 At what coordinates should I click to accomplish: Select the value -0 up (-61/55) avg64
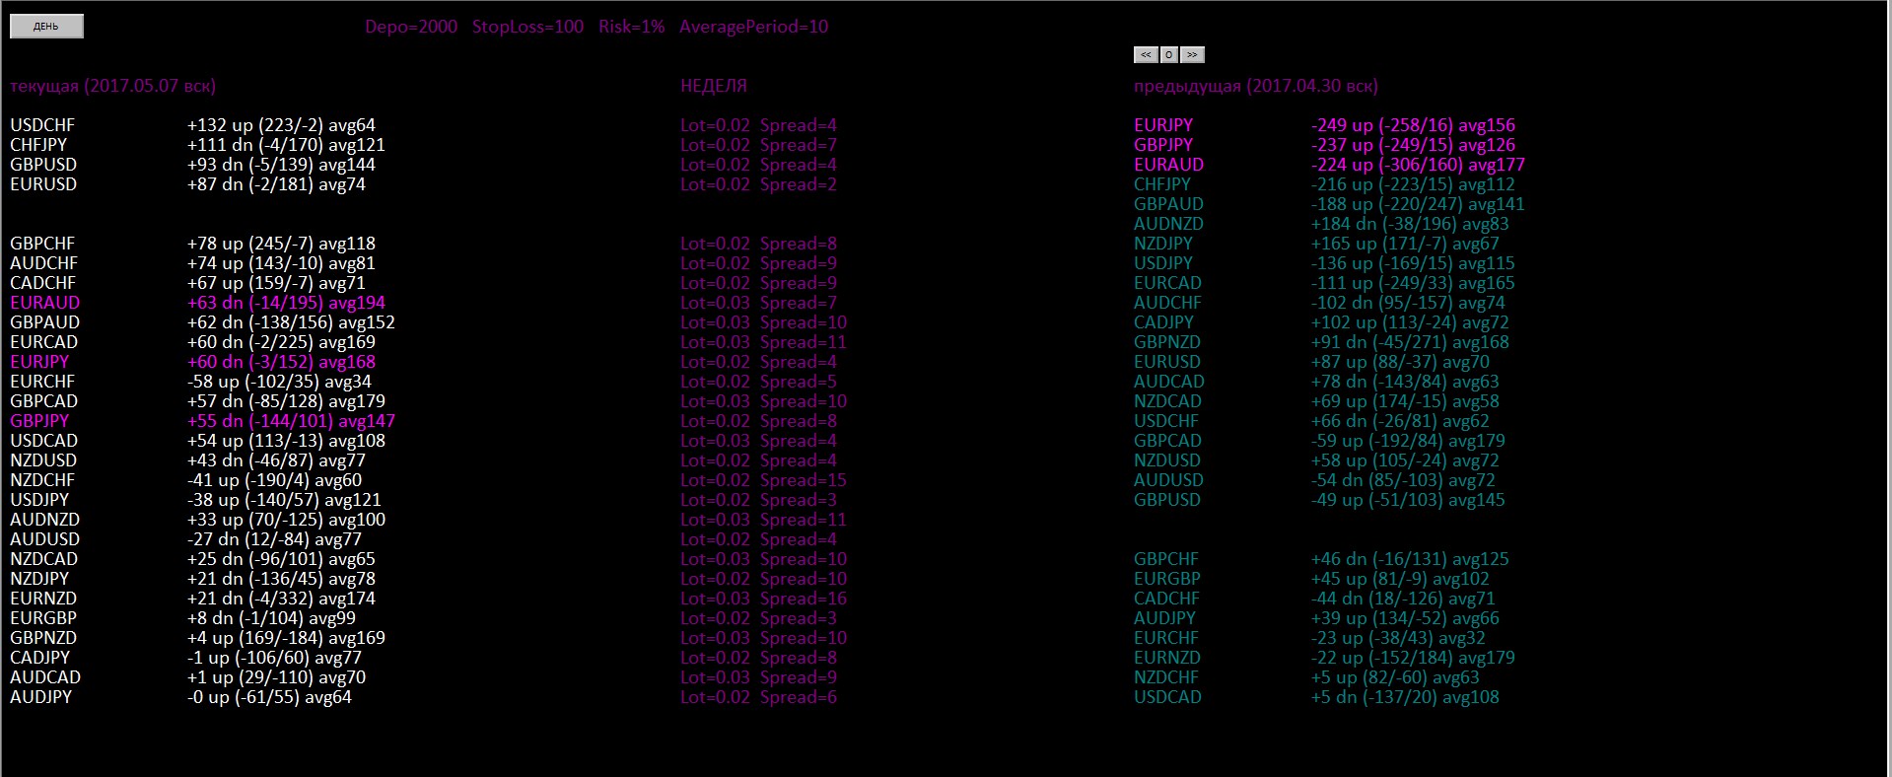click(x=269, y=697)
